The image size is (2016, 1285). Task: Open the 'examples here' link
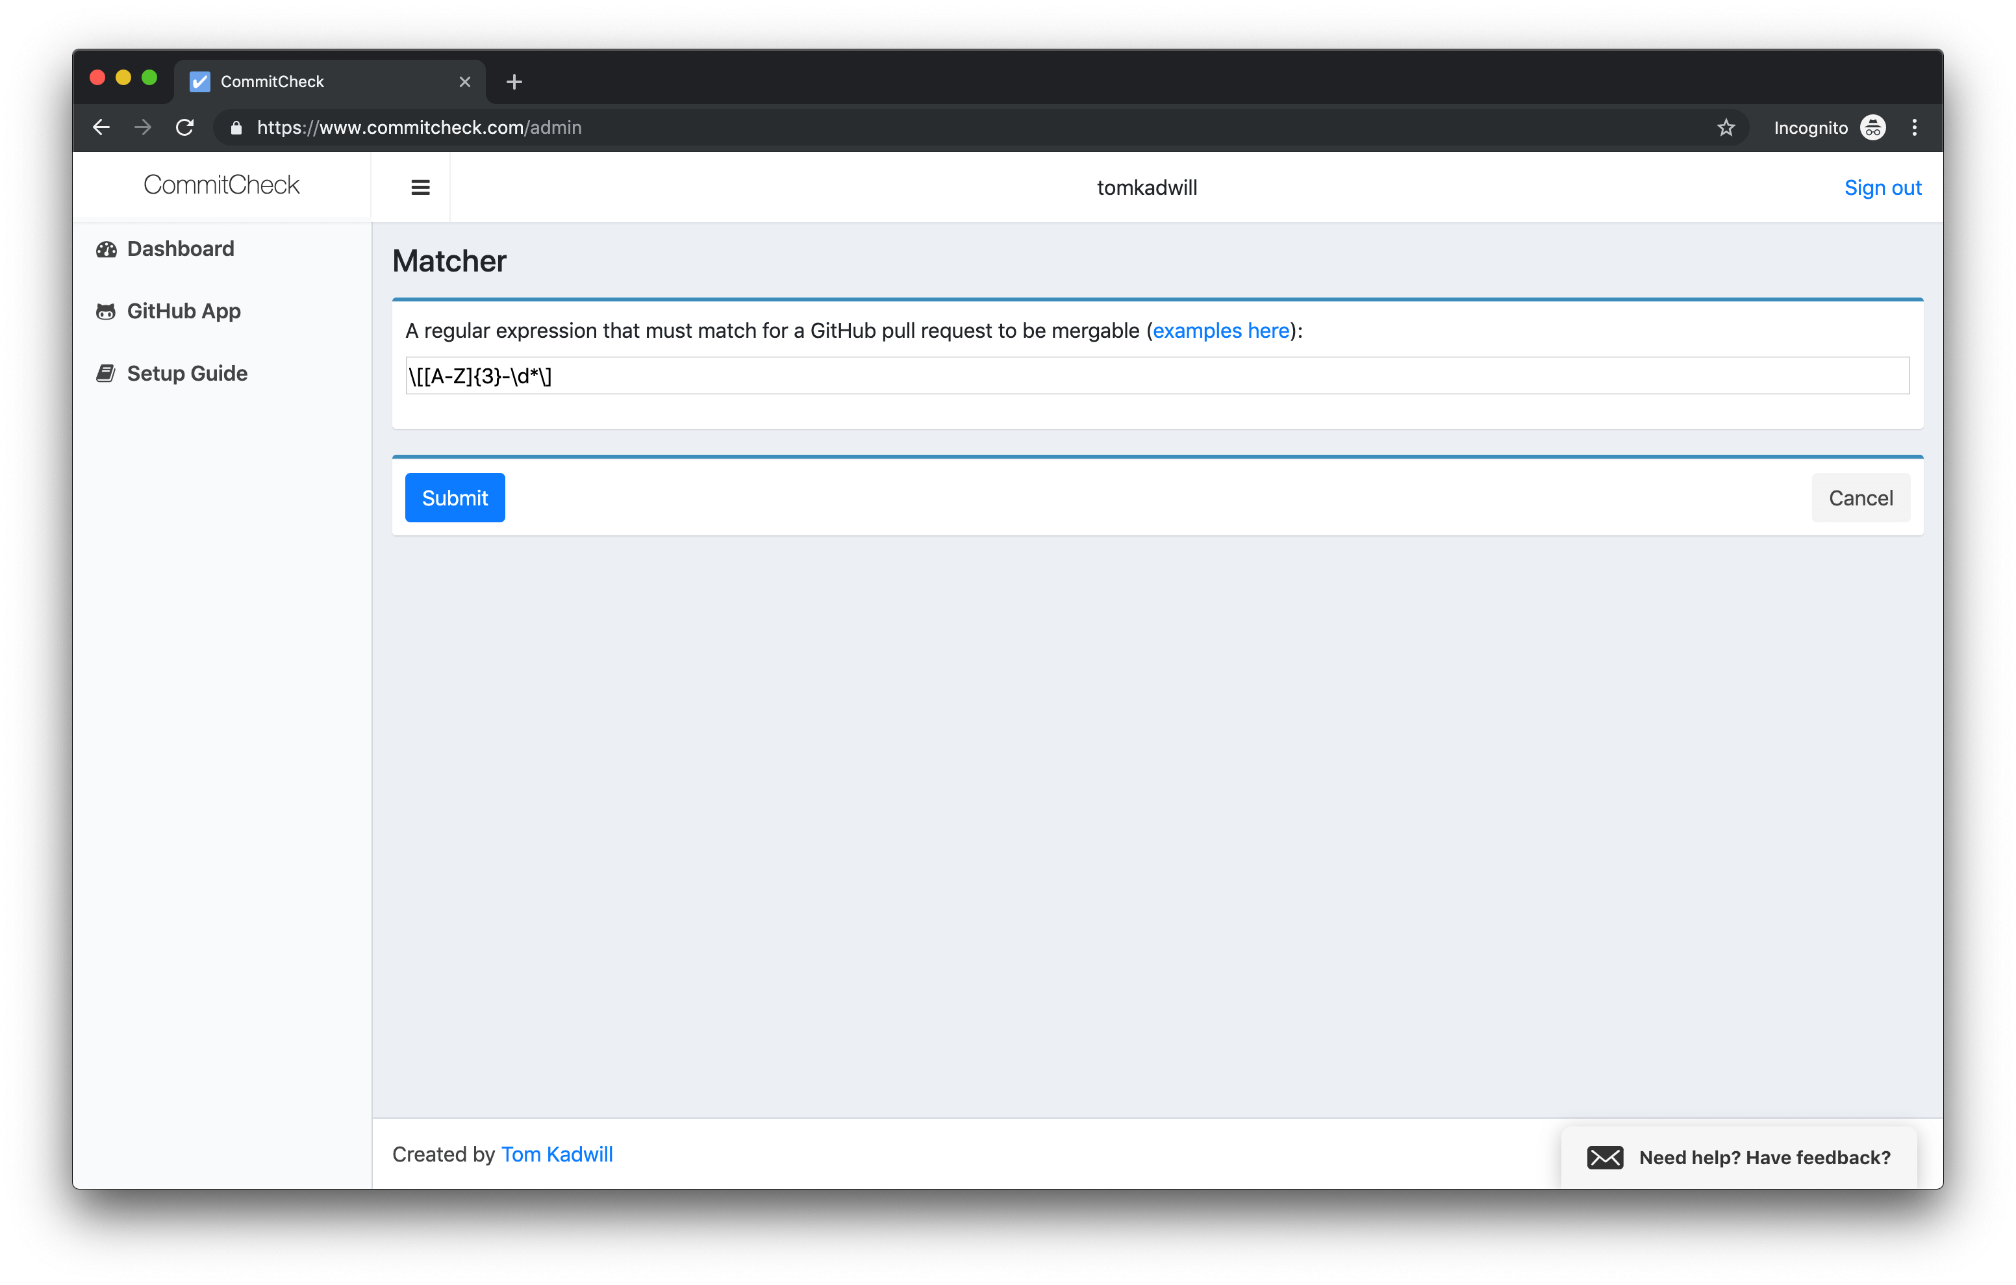pyautogui.click(x=1220, y=331)
